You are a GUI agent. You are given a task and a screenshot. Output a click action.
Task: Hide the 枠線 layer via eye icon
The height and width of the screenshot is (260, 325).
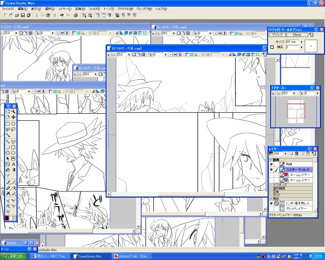tap(271, 164)
